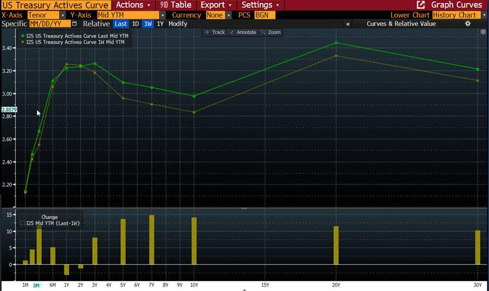
Task: Click the maximize chart icon at top right corner of graph
Action: pyautogui.click(x=483, y=32)
